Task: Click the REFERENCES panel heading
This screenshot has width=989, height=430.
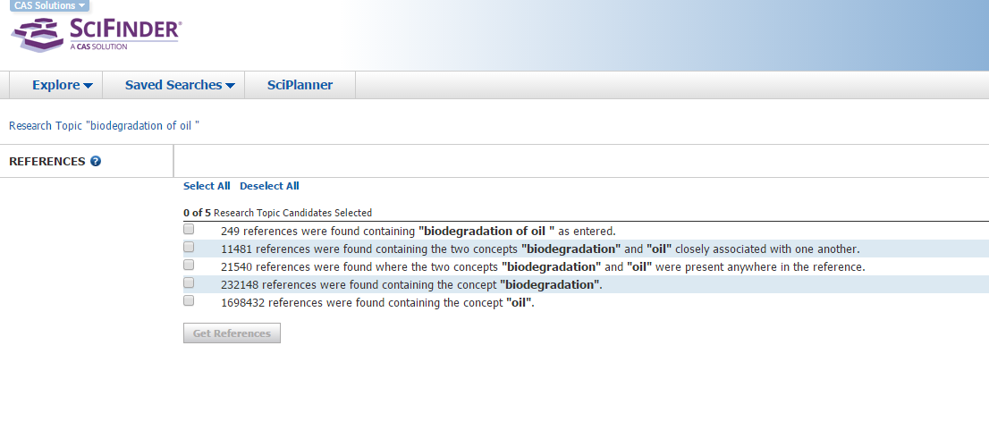Action: (x=46, y=162)
